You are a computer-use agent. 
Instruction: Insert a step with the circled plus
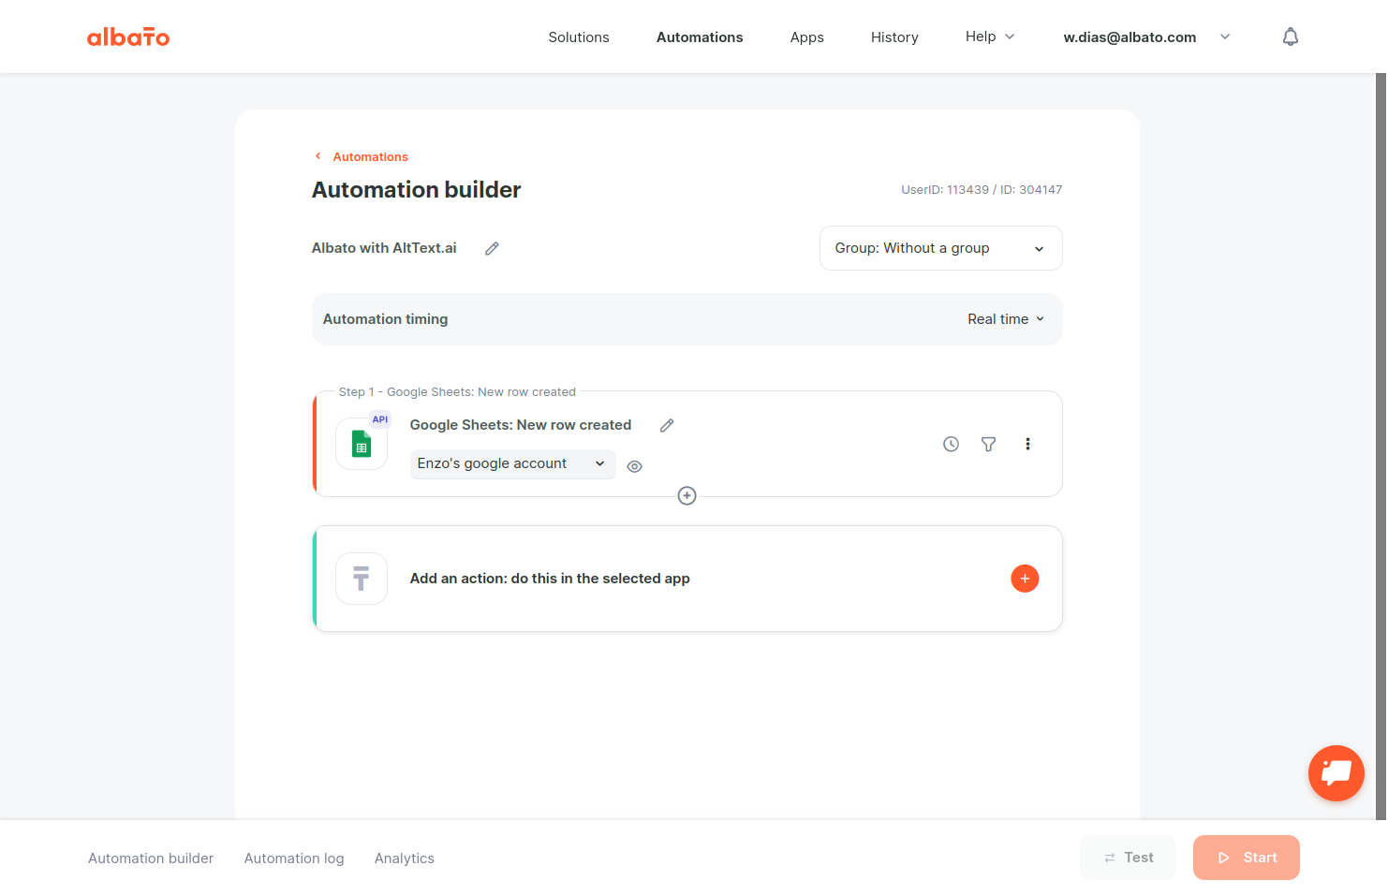pos(687,496)
